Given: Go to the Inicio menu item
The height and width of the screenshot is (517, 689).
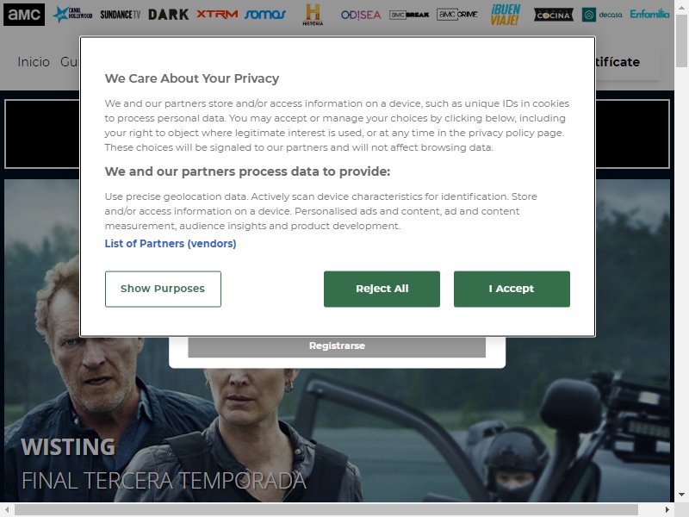Looking at the screenshot, I should 34,62.
